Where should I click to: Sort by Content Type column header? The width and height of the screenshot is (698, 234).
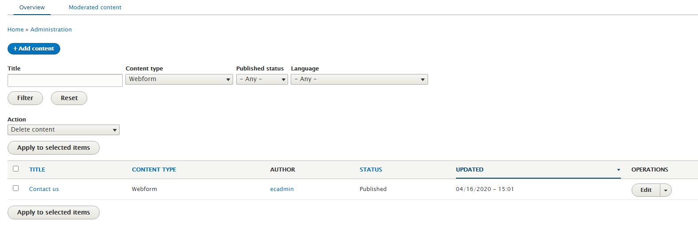pyautogui.click(x=154, y=170)
